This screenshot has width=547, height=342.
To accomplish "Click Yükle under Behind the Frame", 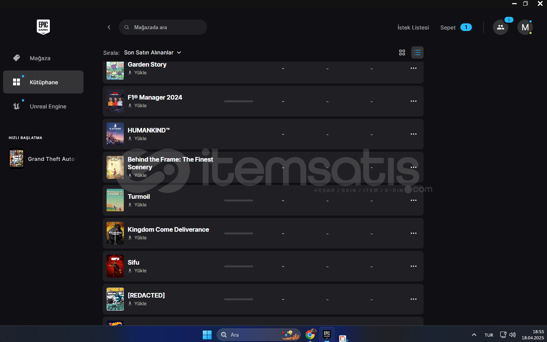I will point(137,175).
